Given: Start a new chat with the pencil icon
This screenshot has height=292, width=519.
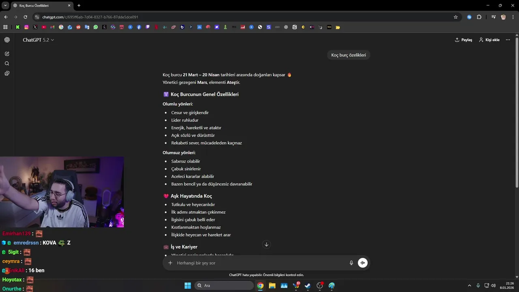Looking at the screenshot, I should [x=7, y=54].
